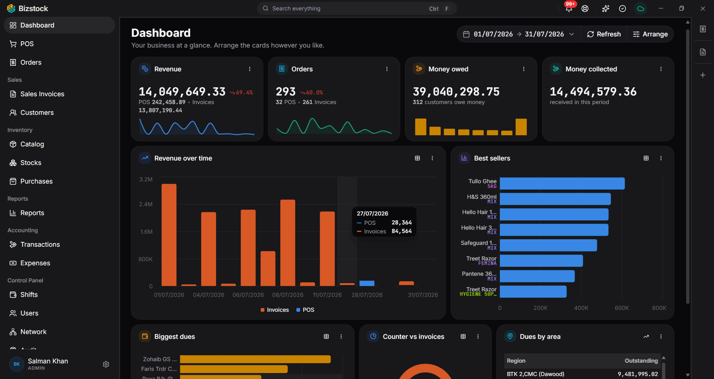Open Biggest dues options menu

pyautogui.click(x=341, y=337)
